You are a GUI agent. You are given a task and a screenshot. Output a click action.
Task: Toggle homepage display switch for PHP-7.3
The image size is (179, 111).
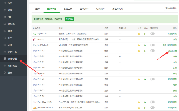[153, 51]
